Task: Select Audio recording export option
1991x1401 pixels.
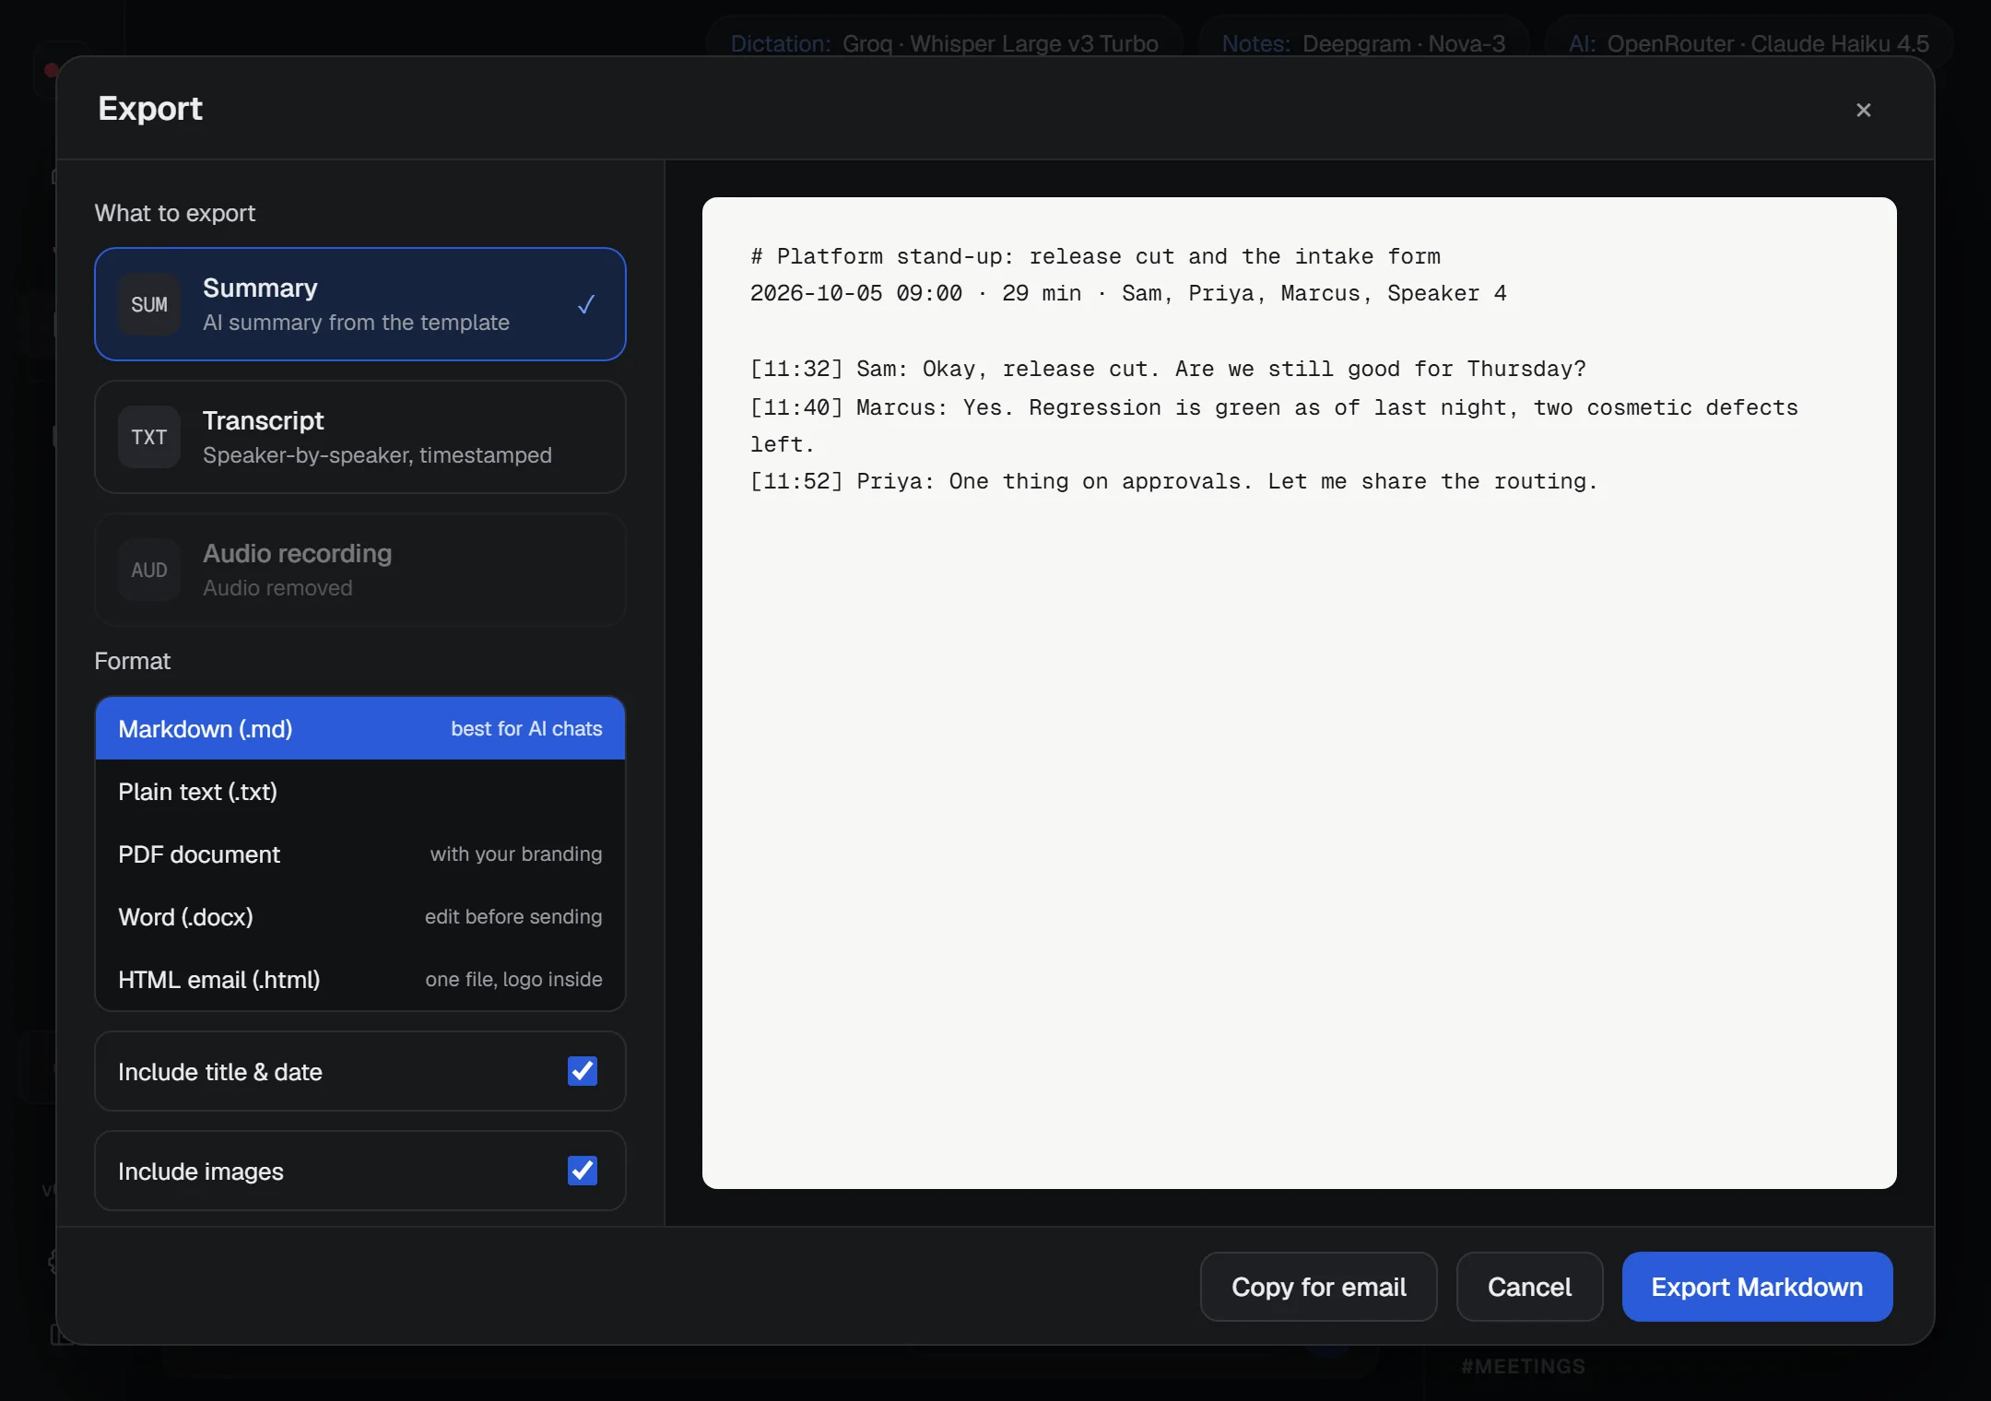Action: tap(360, 570)
